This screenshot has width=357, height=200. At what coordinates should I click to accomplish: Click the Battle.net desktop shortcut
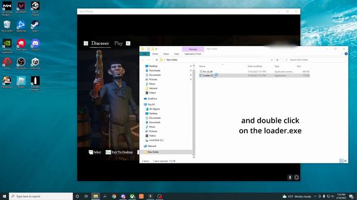coord(21,26)
